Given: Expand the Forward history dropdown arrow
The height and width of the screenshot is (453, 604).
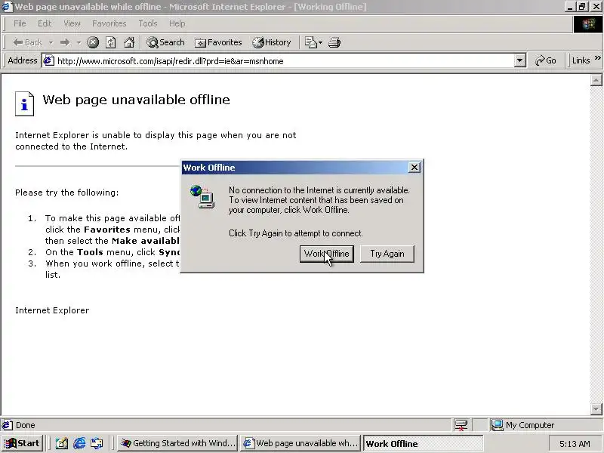Looking at the screenshot, I should (x=79, y=43).
